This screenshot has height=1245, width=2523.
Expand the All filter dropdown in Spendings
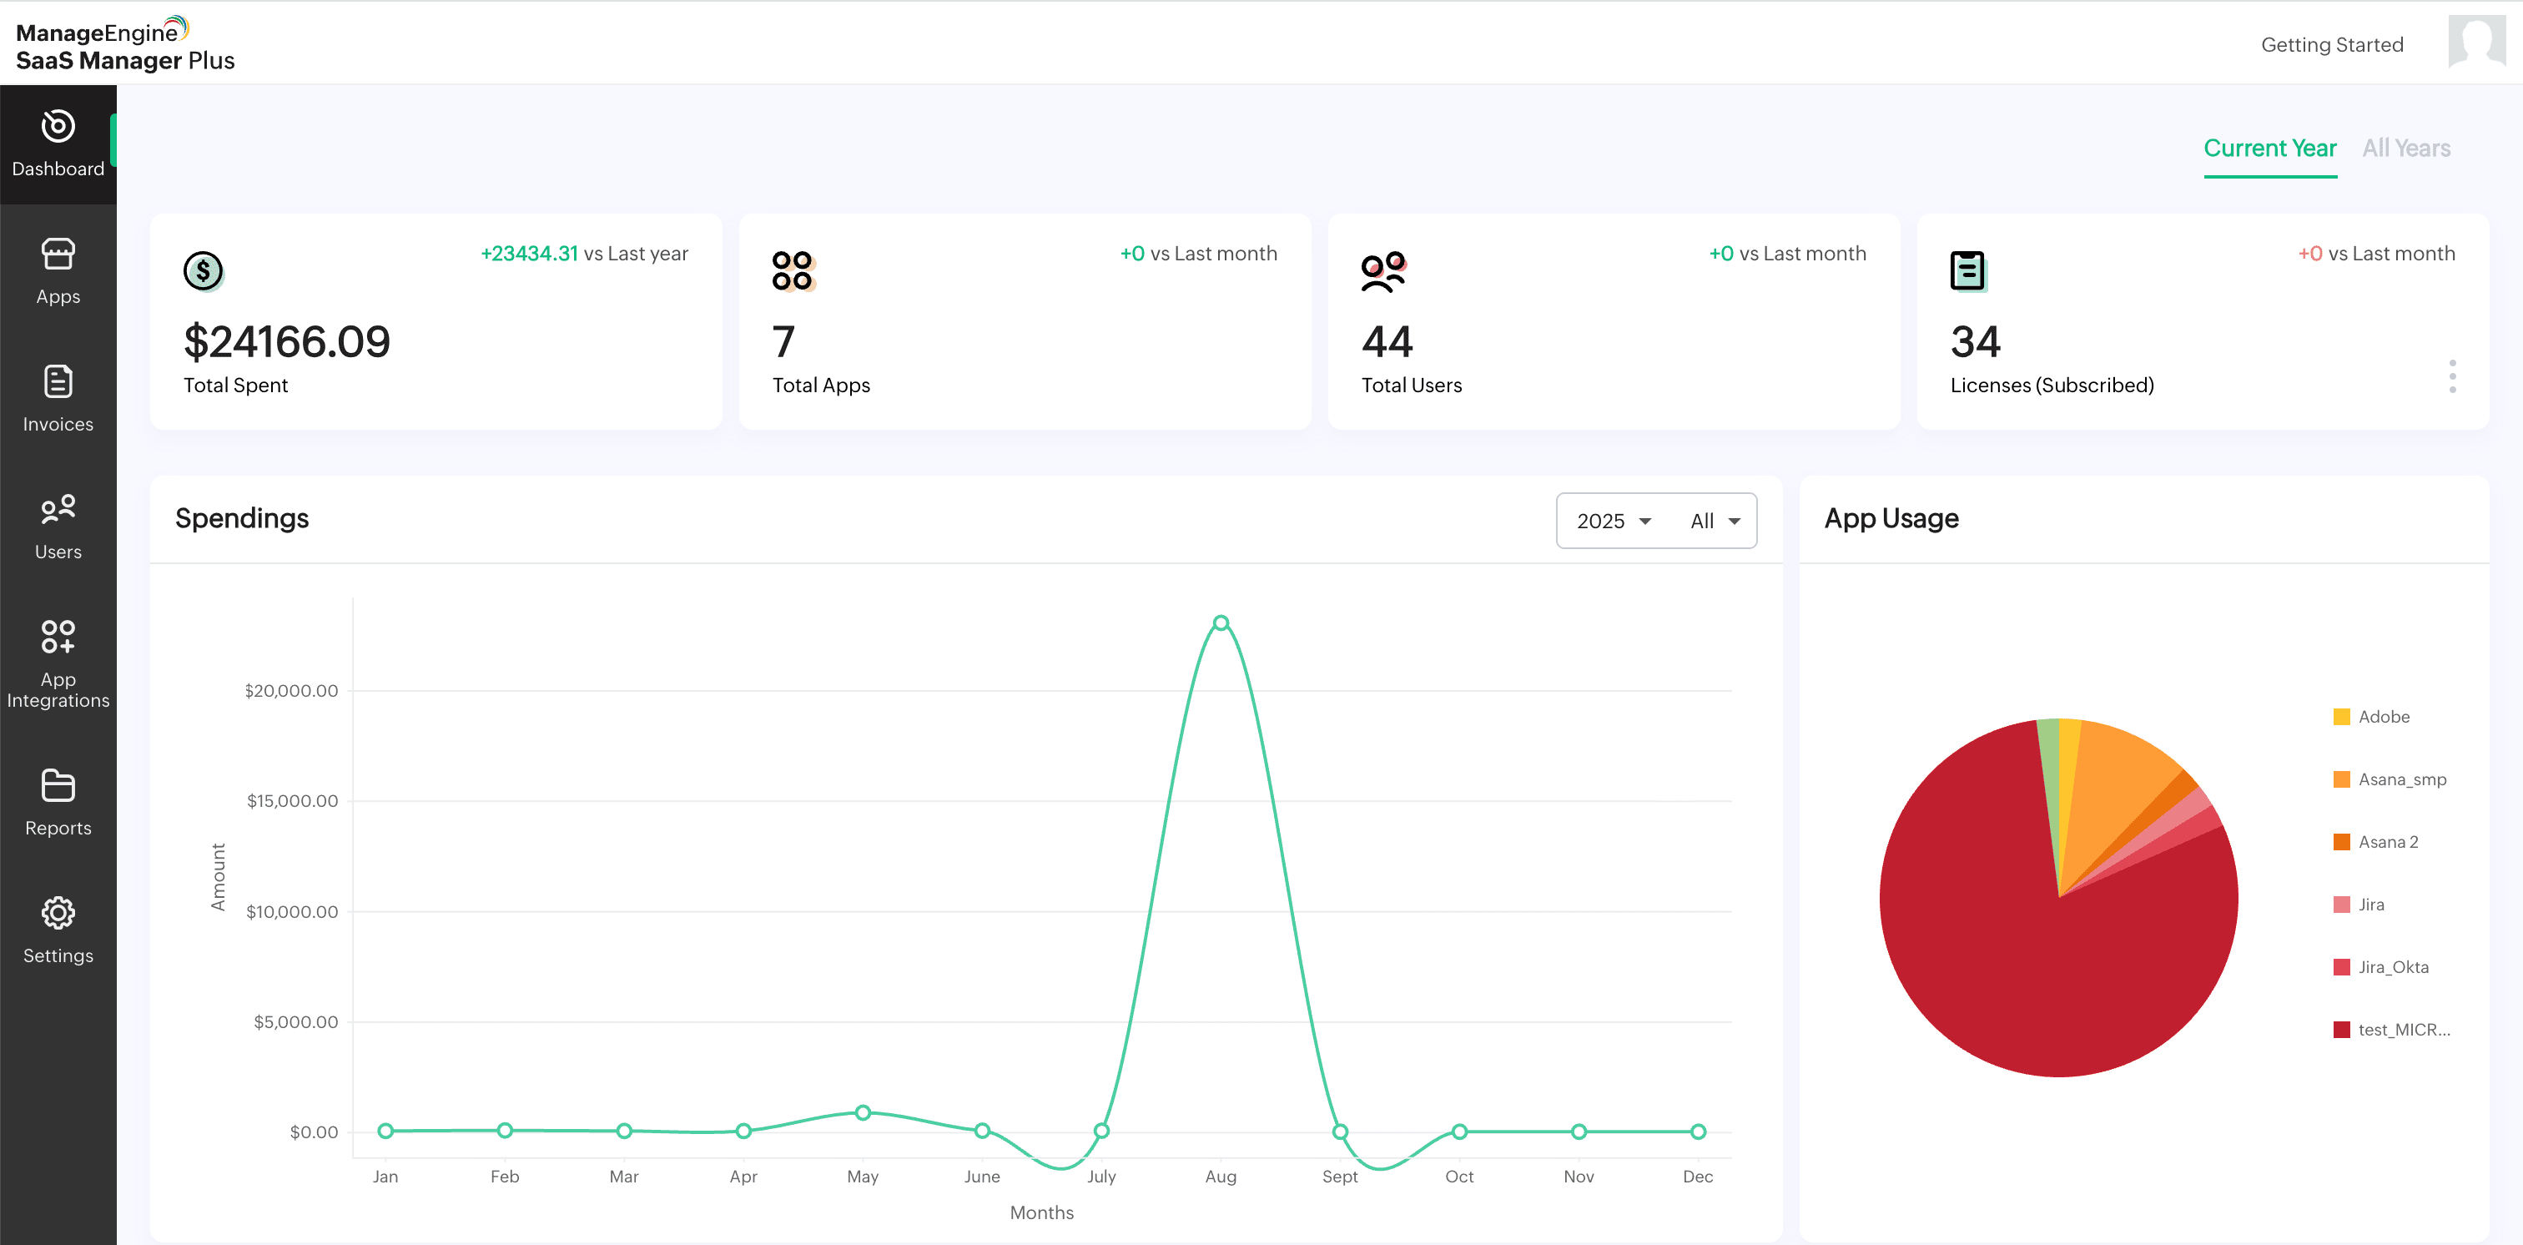1712,520
